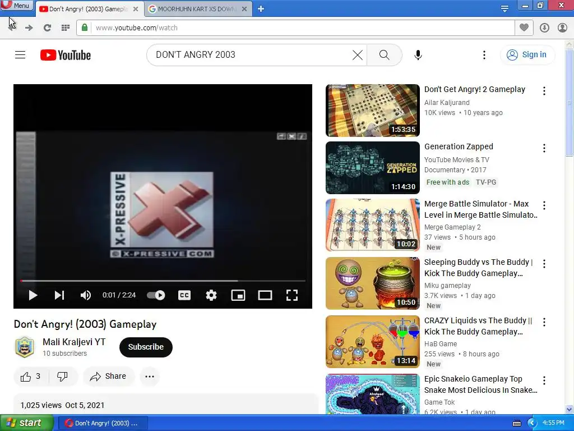Close the MOORHUHN KART XS tab
Viewport: 574px width, 431px height.
point(244,9)
